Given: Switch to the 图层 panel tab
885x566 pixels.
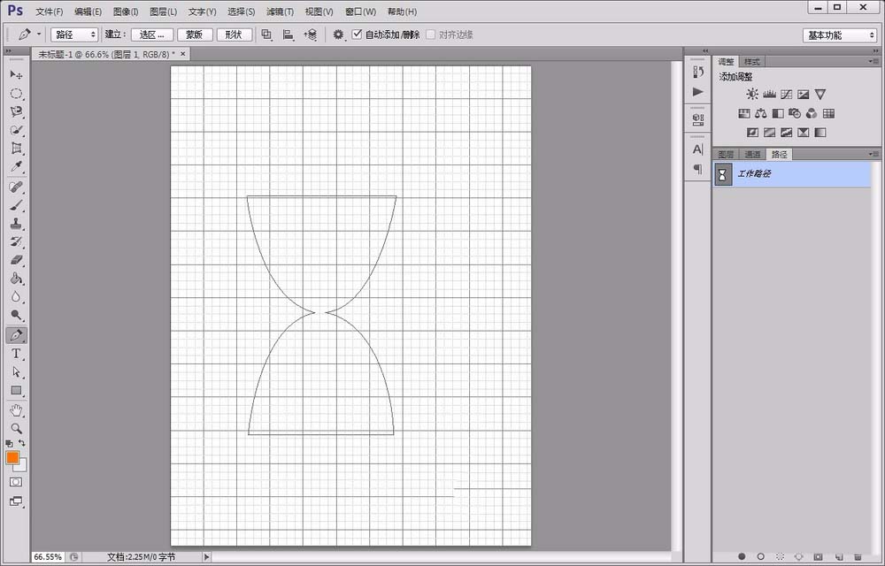Looking at the screenshot, I should [726, 155].
